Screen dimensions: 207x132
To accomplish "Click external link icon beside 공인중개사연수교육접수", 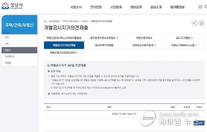I will [x=118, y=38].
